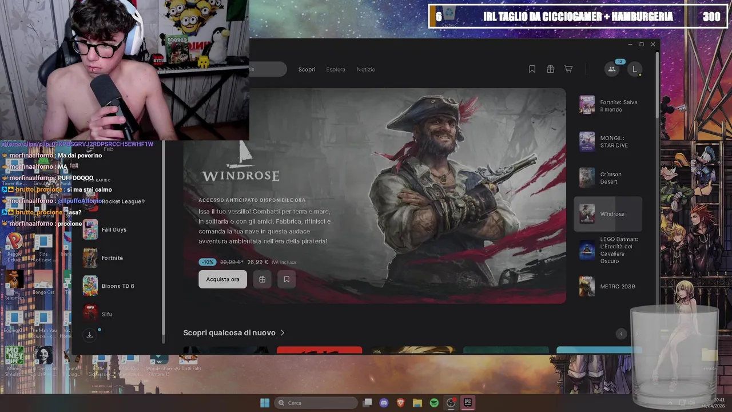Viewport: 732px width, 412px height.
Task: Expand Scopri qualcosa di nuovo chevron
Action: (x=283, y=332)
